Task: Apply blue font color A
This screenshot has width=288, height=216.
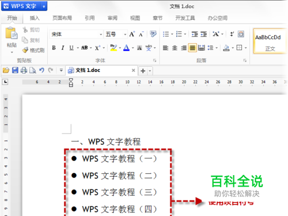Action: 126,48
